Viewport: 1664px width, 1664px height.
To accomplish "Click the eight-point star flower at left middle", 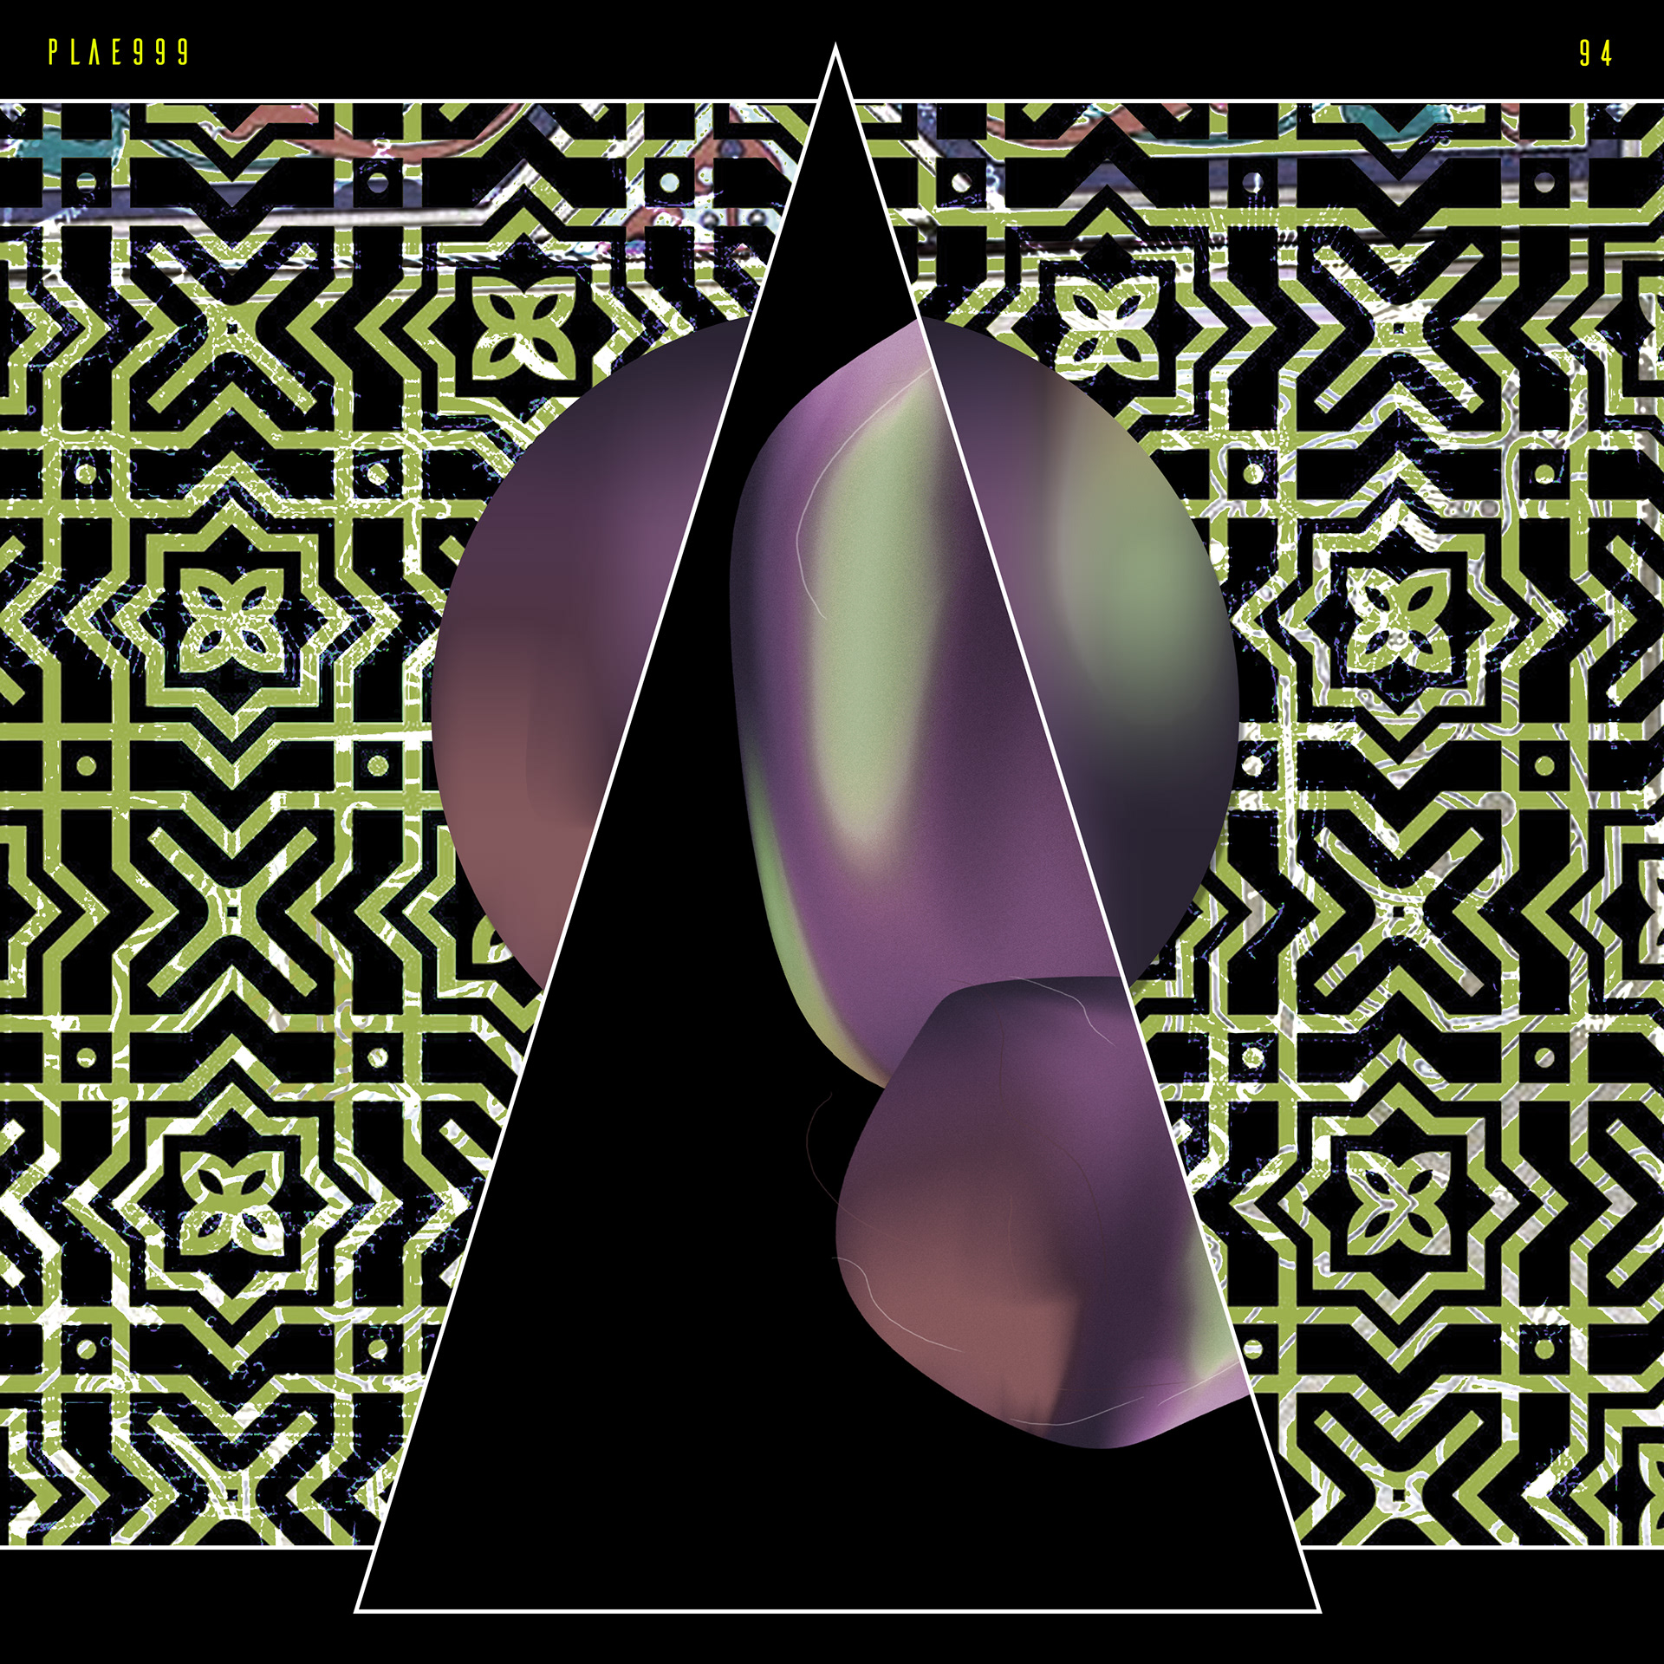I will pyautogui.click(x=231, y=621).
